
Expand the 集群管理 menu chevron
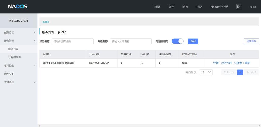tap(35, 82)
